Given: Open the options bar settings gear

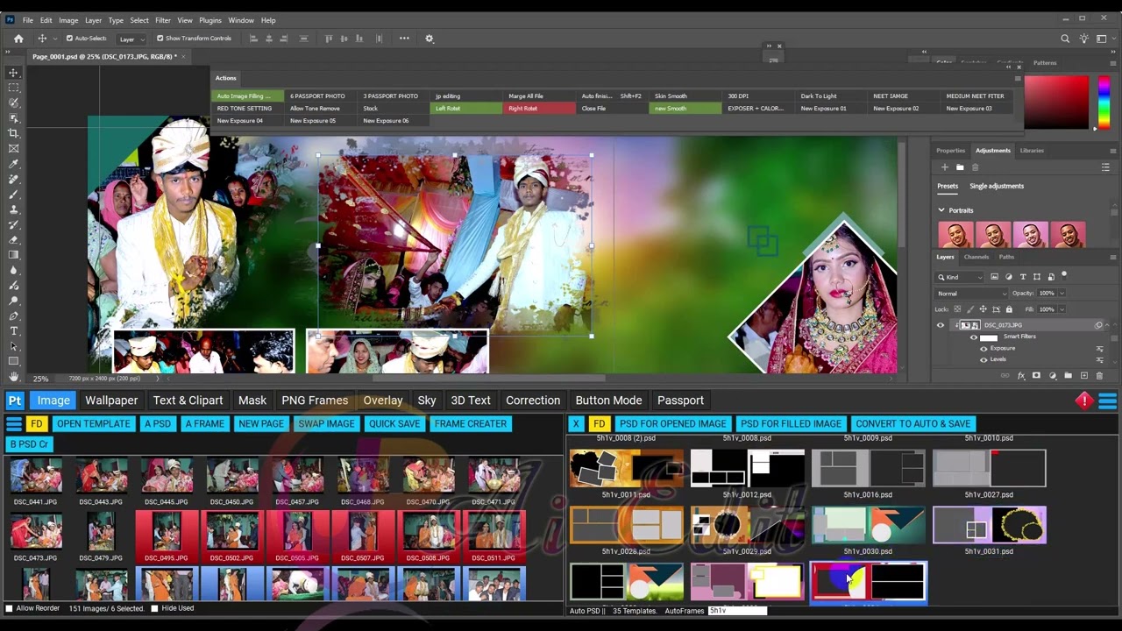Looking at the screenshot, I should coord(430,39).
